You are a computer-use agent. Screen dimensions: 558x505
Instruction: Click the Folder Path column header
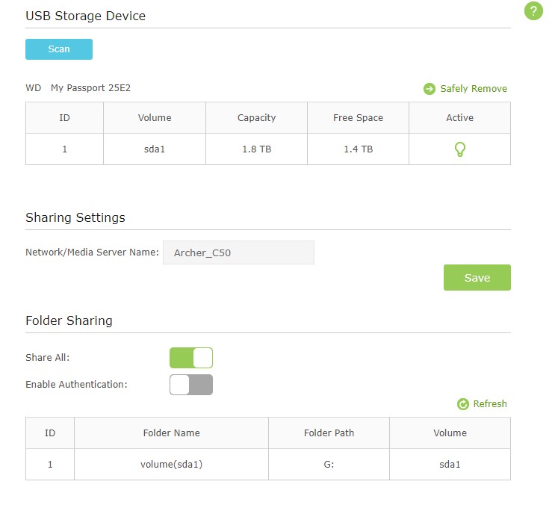329,433
